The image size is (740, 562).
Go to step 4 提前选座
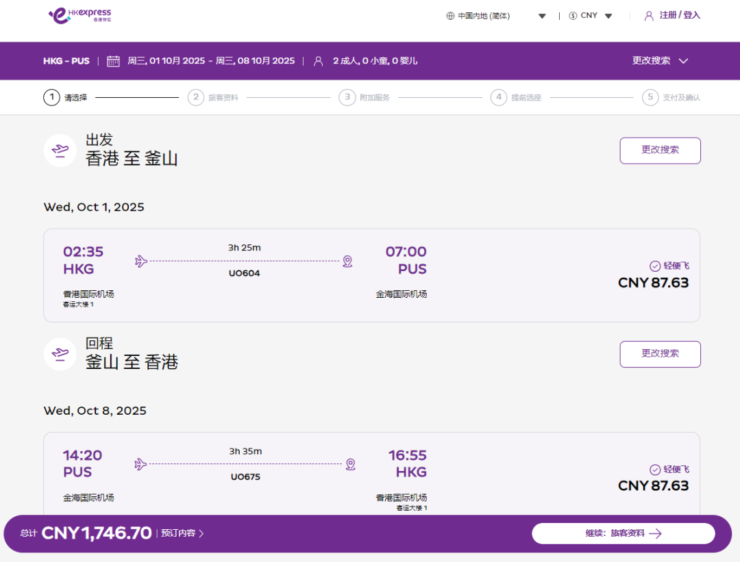(516, 98)
